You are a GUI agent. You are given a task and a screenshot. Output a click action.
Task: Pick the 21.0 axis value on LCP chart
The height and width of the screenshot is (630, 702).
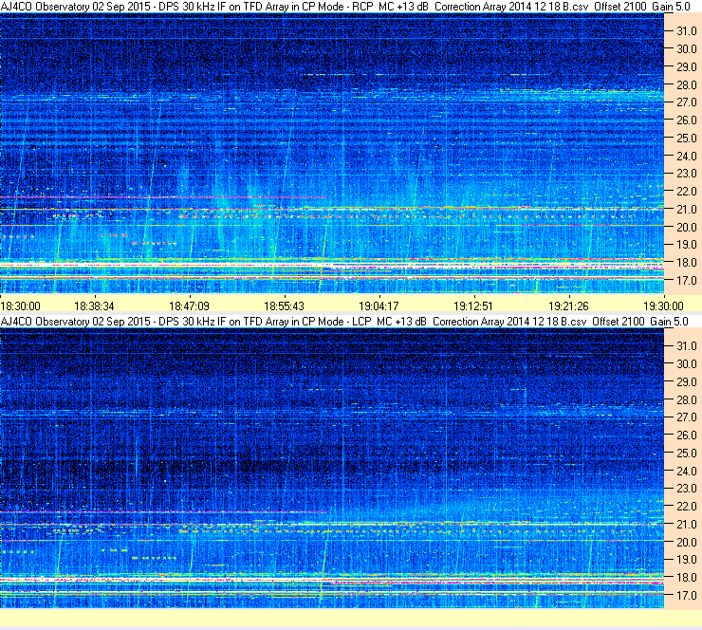coord(686,524)
